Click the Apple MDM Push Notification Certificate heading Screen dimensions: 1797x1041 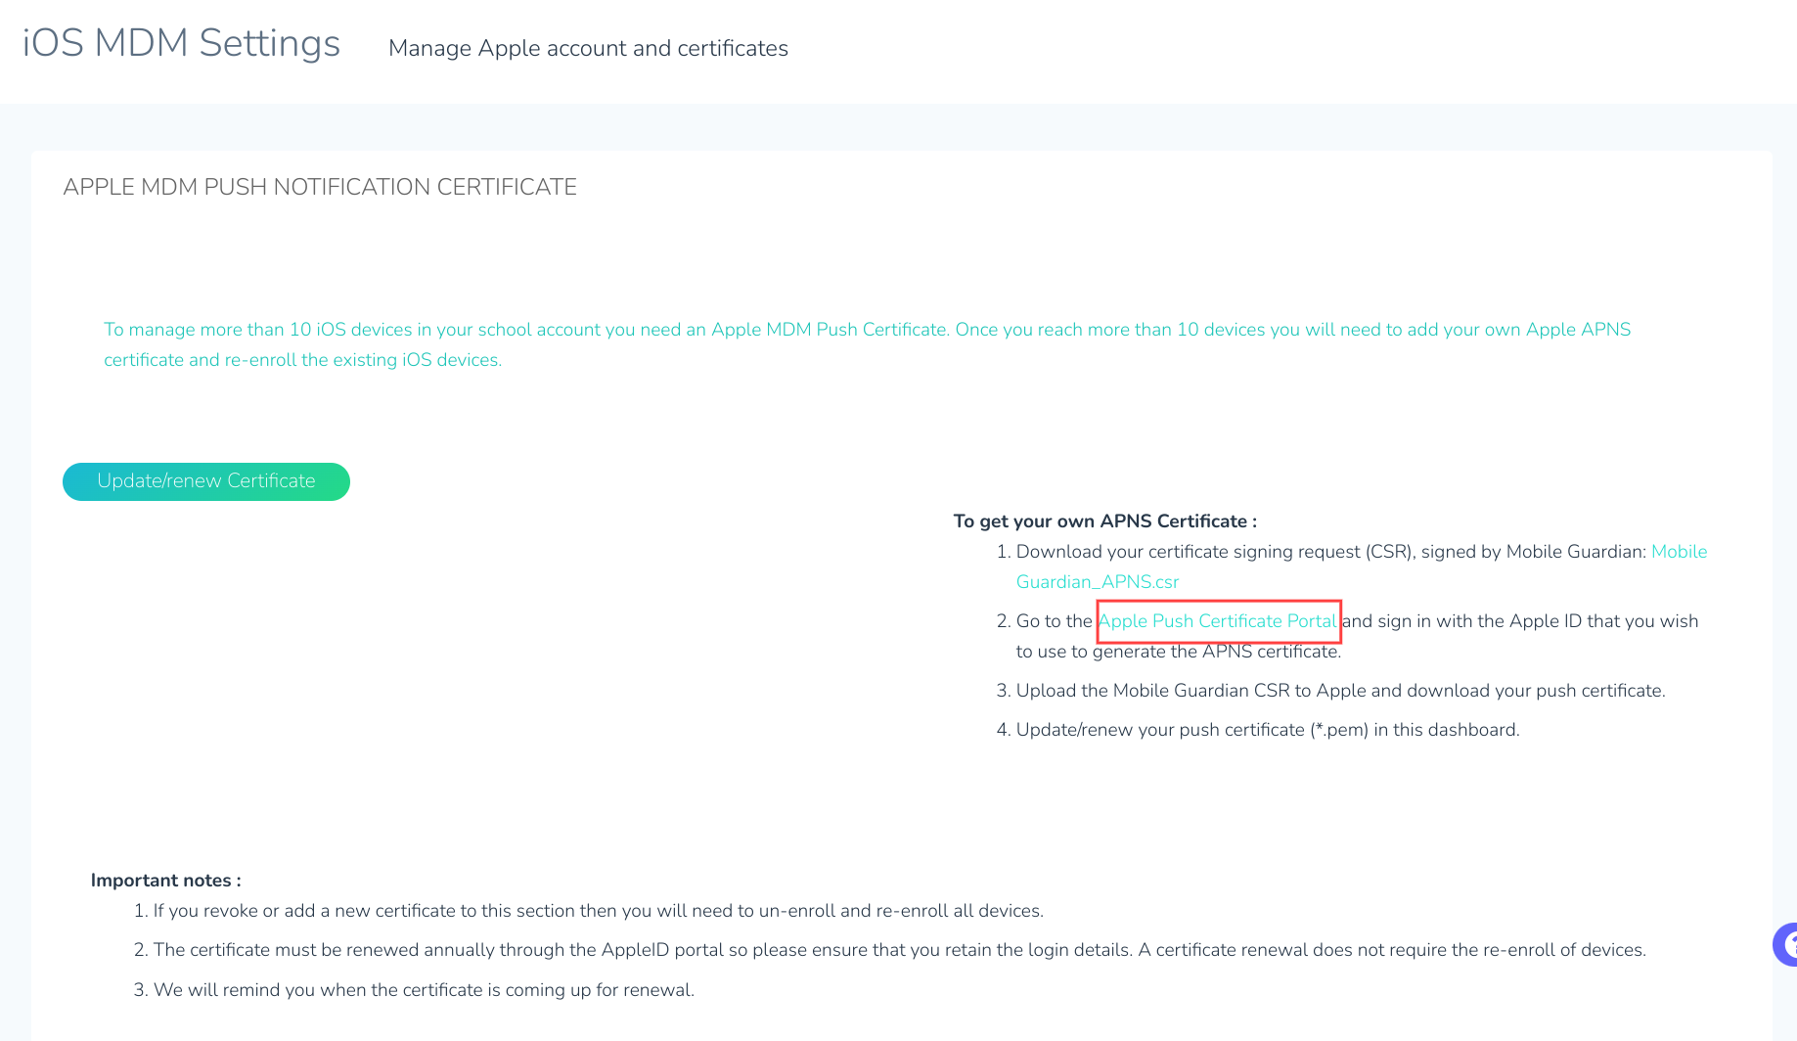pos(320,187)
